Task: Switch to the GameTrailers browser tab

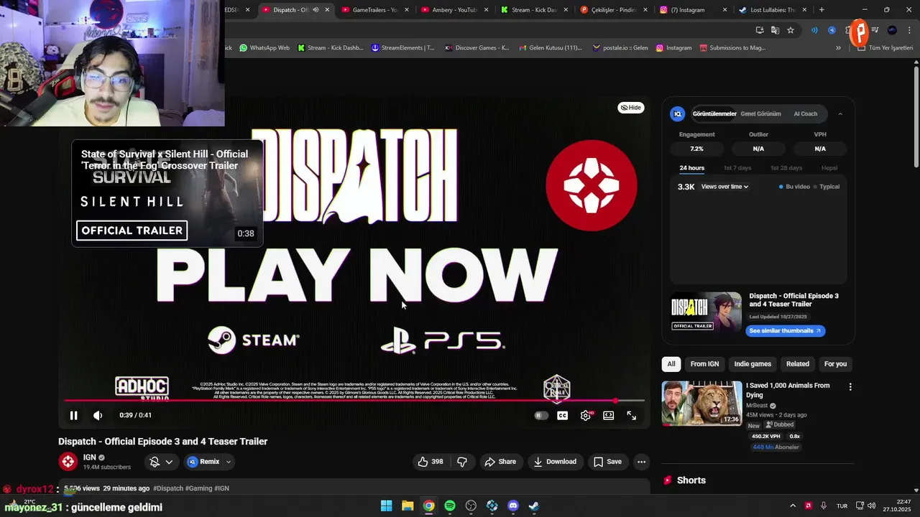Action: pyautogui.click(x=374, y=10)
